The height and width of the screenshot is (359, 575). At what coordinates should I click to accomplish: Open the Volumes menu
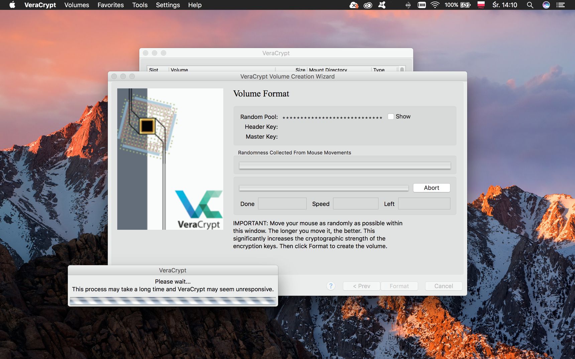coord(77,5)
